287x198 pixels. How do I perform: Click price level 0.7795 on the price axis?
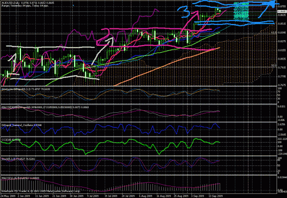[281, 77]
